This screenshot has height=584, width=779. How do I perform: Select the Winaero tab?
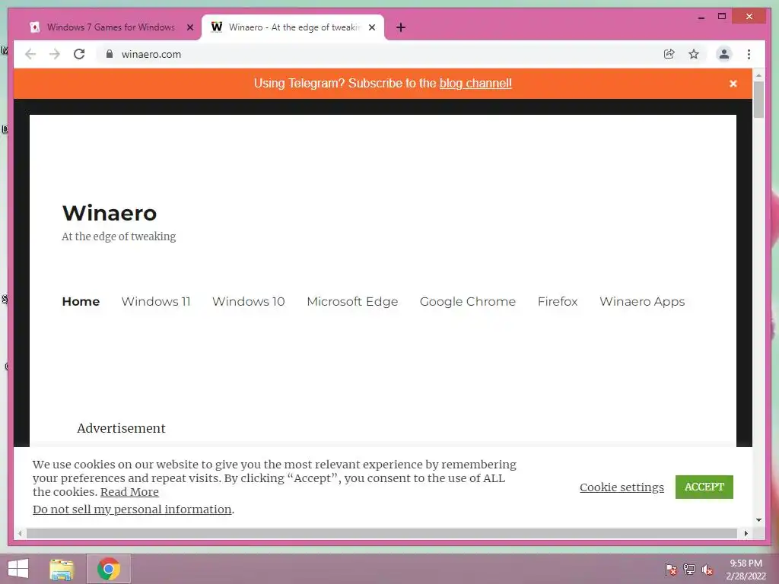[x=293, y=27]
